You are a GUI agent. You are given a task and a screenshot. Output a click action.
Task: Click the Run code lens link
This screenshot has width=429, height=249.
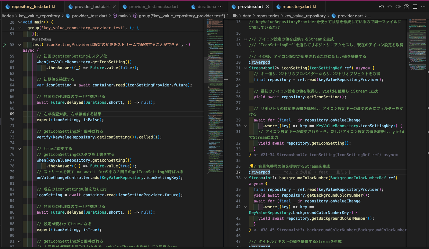(x=35, y=39)
